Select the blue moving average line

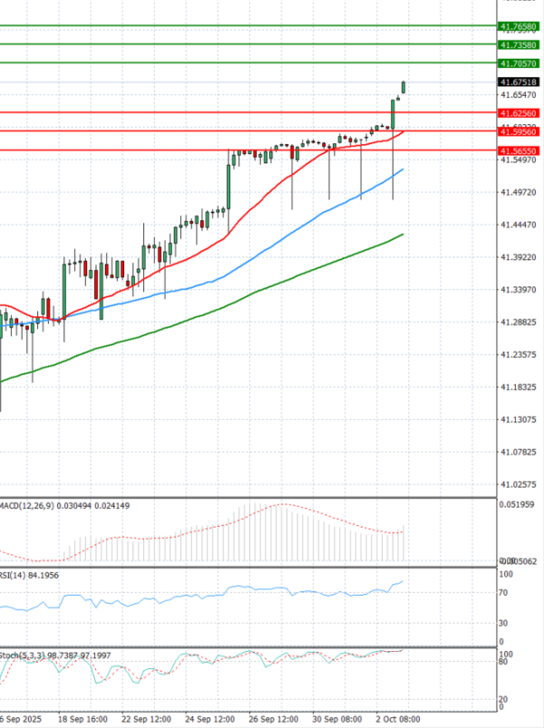point(272,238)
